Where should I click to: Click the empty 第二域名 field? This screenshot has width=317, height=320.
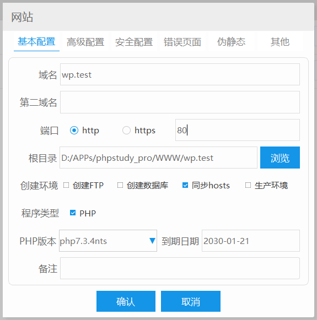tap(180, 102)
